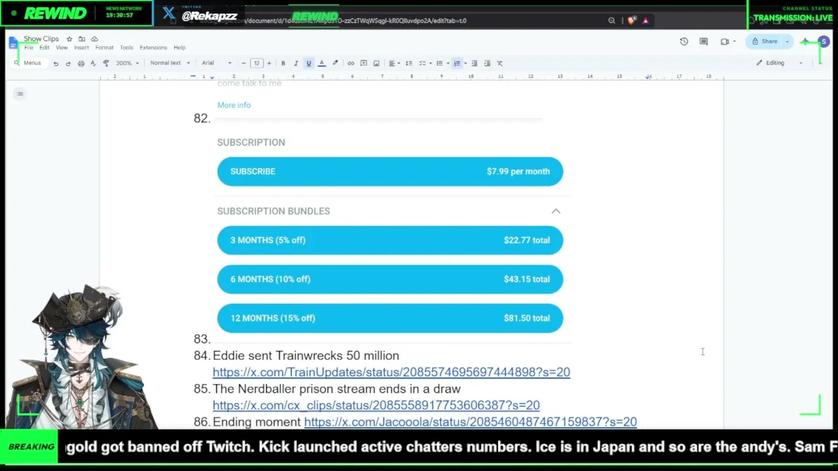The height and width of the screenshot is (471, 838).
Task: Click the Print icon
Action: tap(81, 63)
